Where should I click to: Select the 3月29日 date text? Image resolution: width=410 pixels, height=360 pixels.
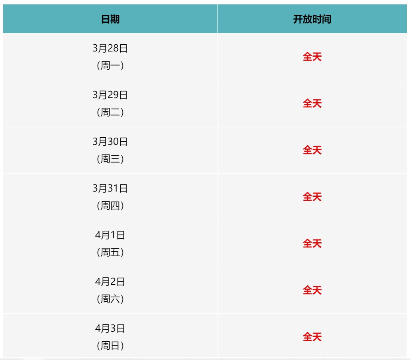pos(110,95)
